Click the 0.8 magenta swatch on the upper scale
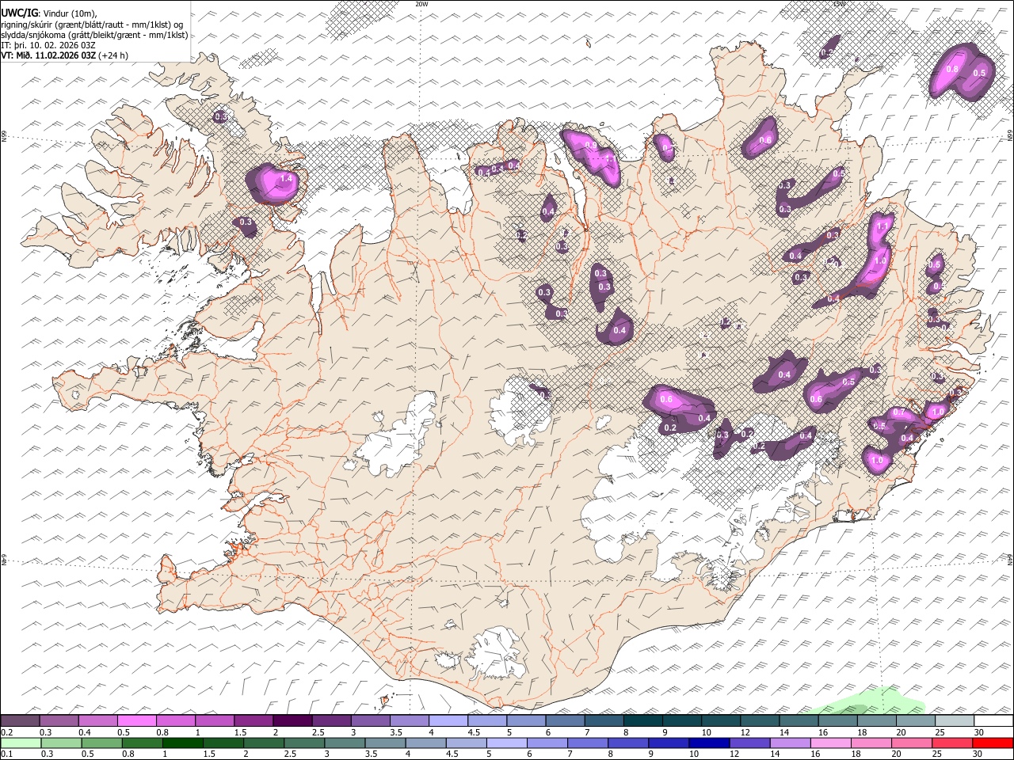The width and height of the screenshot is (1014, 760). tap(176, 720)
